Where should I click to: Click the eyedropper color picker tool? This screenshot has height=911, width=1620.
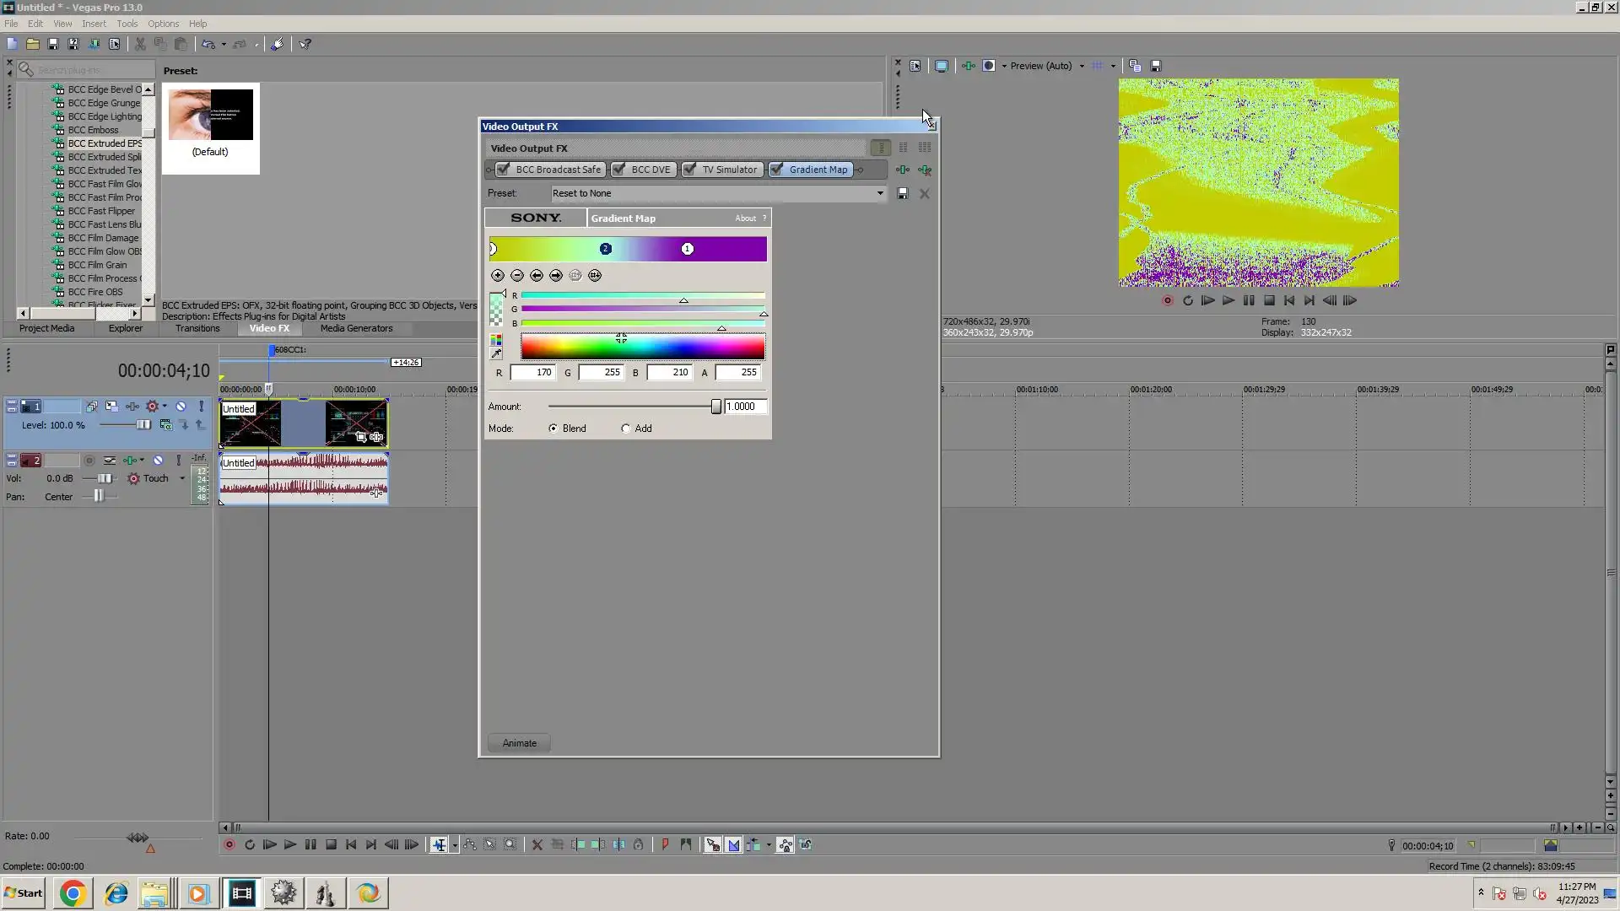496,354
